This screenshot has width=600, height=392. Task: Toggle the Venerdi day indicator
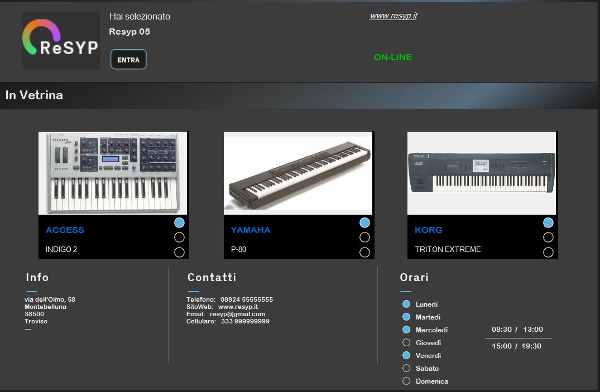[x=406, y=355]
